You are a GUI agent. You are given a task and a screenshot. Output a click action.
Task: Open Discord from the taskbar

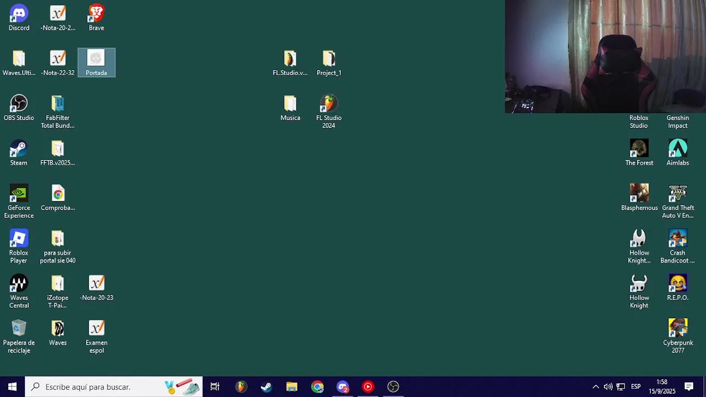(x=343, y=387)
